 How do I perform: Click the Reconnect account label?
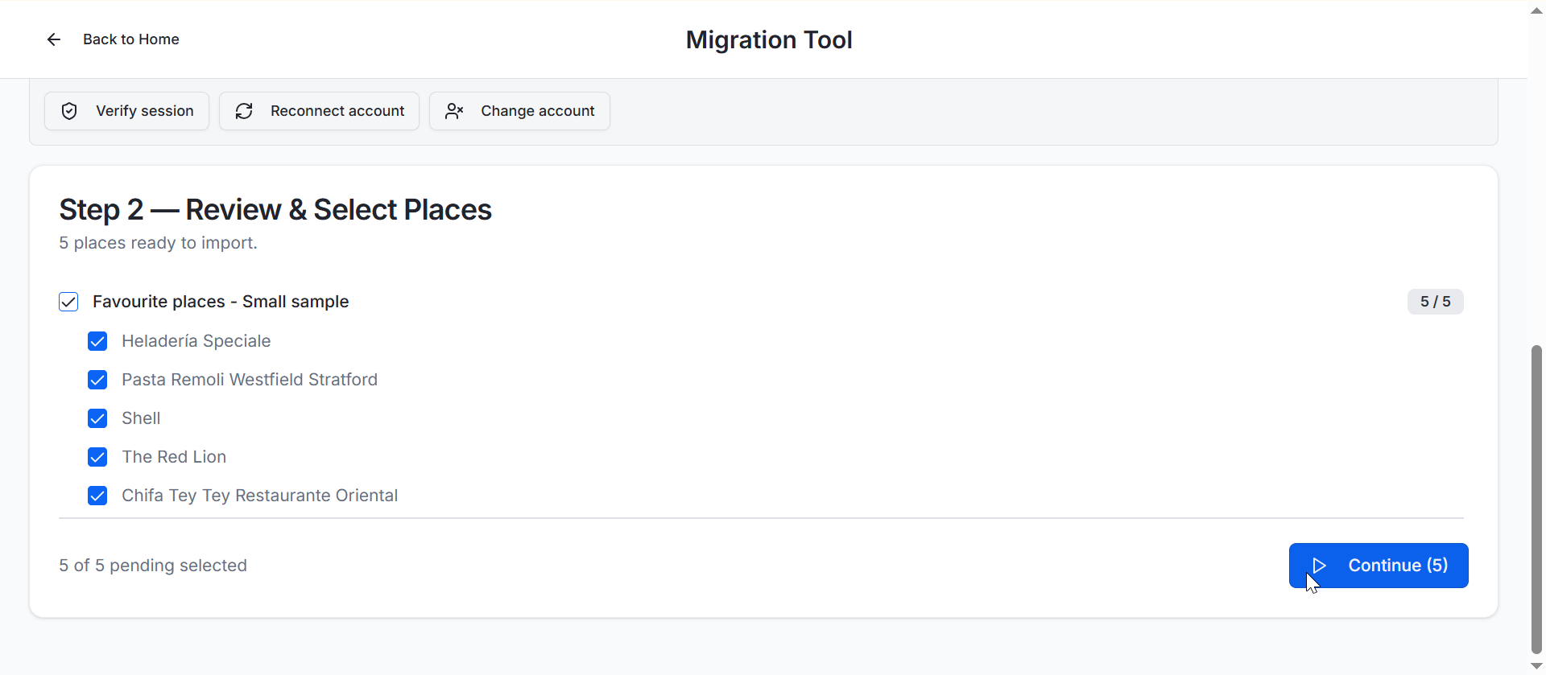[337, 111]
